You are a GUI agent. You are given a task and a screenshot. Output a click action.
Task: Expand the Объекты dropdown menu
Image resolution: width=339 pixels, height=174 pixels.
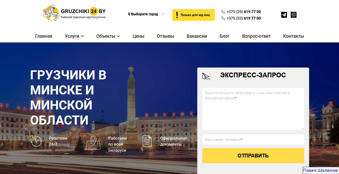tap(108, 36)
